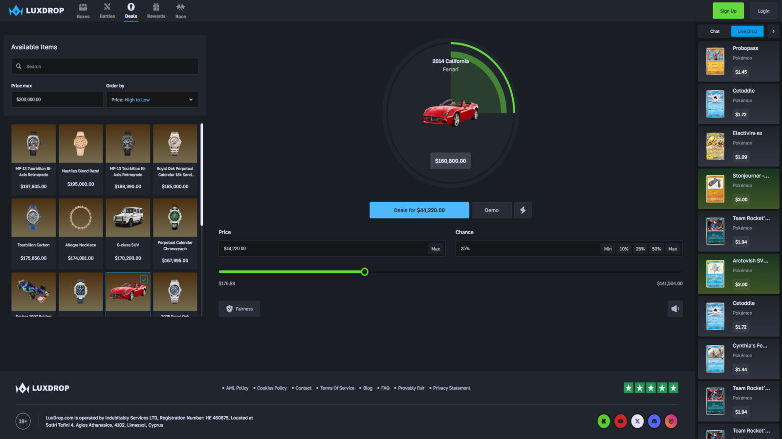Open the Terms Of Service link
This screenshot has height=439, width=782.
coord(337,388)
